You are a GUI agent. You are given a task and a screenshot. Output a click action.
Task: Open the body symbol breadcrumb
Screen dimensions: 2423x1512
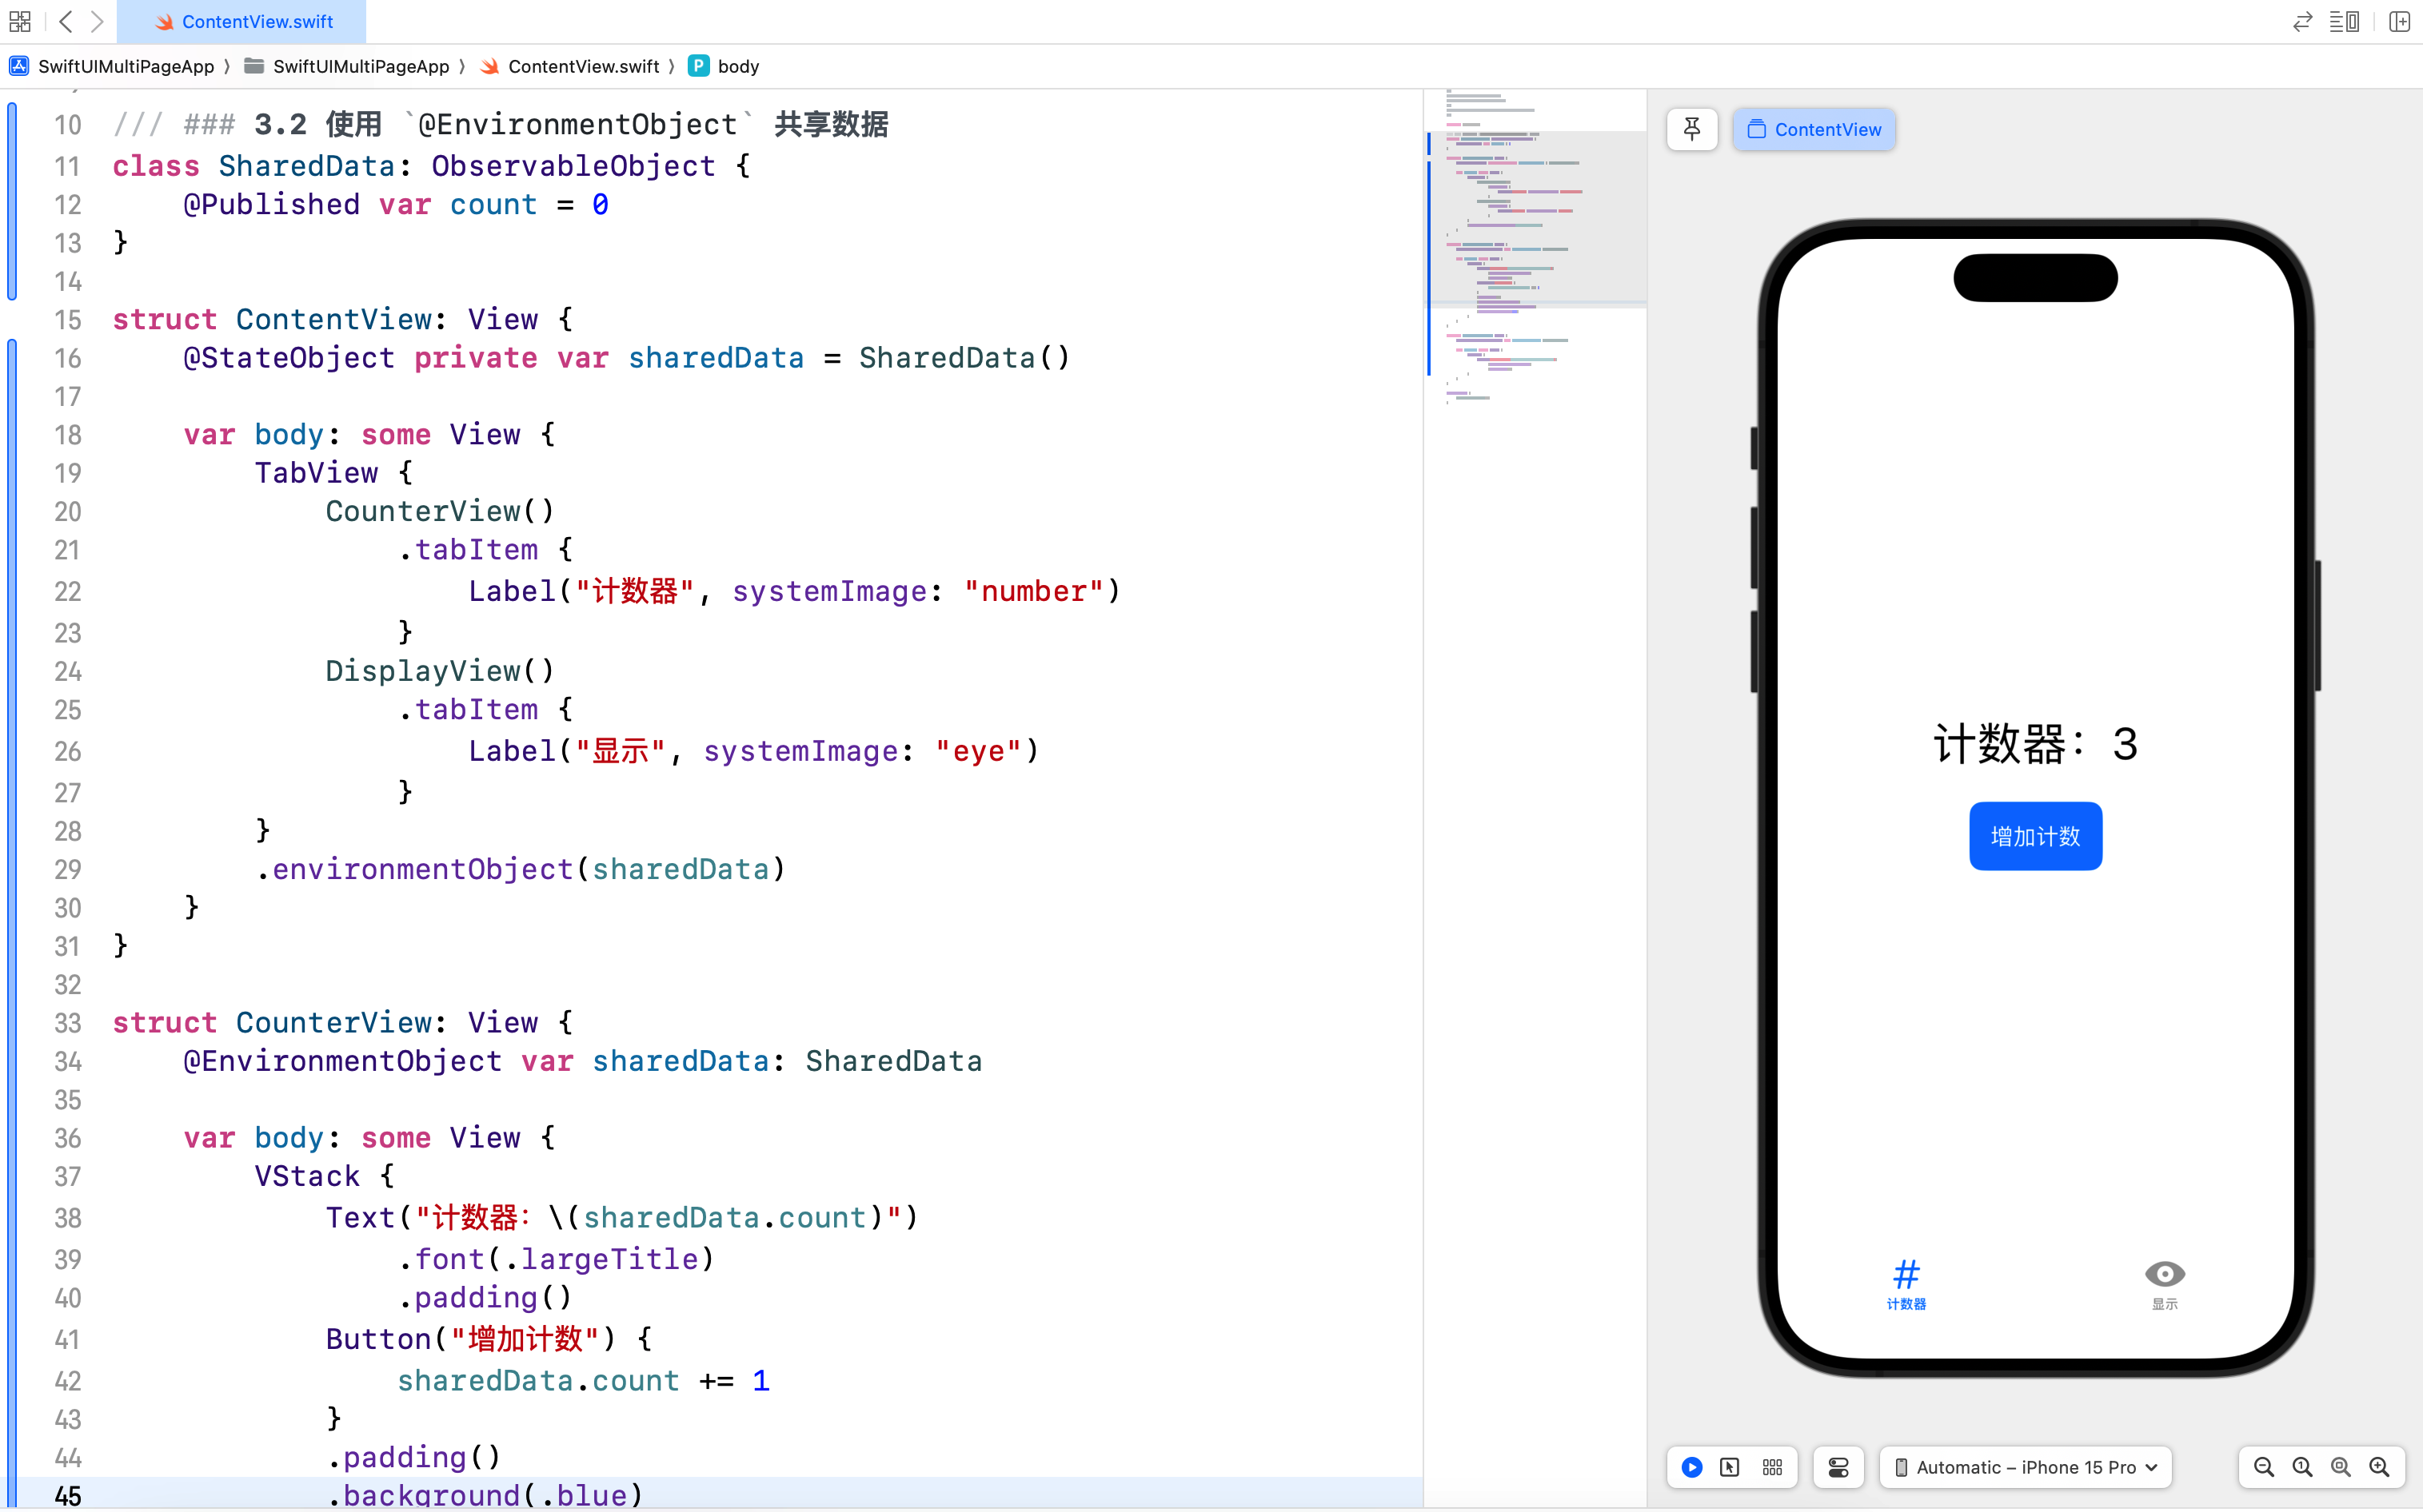pyautogui.click(x=725, y=66)
